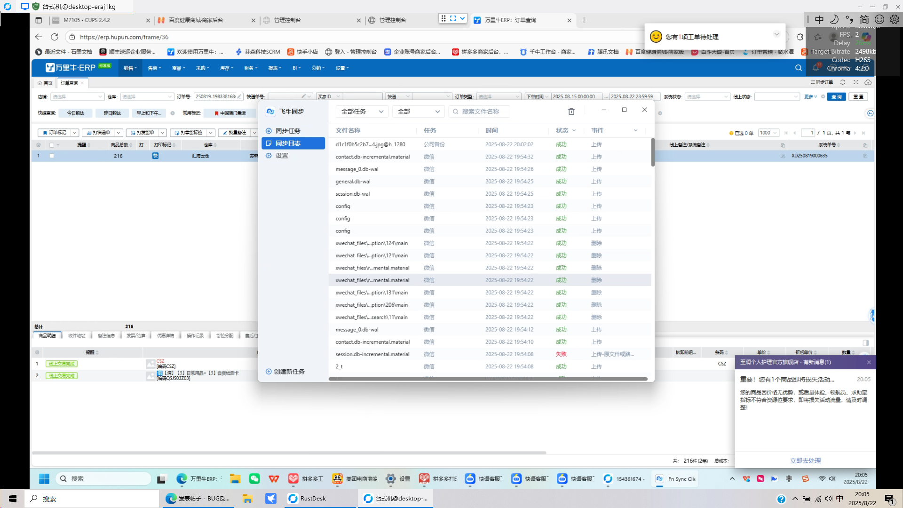The width and height of the screenshot is (903, 508).
Task: Click the browser reload button
Action: (55, 37)
